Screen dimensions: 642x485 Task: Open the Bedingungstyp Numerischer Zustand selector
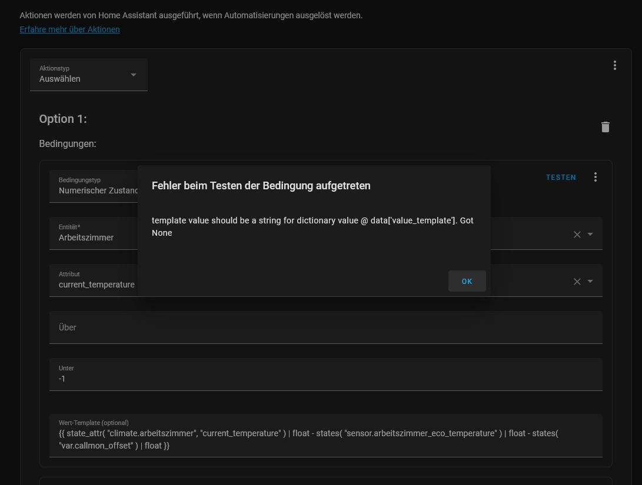click(94, 186)
